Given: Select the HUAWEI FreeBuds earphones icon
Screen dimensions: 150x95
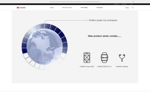Looking at the screenshot, I should tap(122, 58).
